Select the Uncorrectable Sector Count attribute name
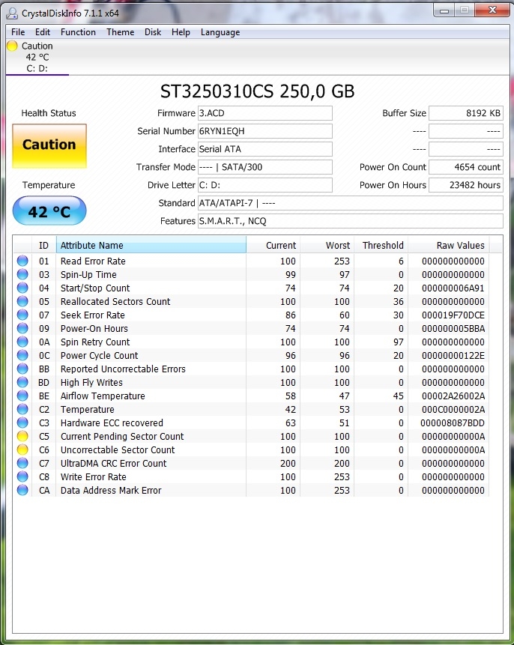Image resolution: width=514 pixels, height=645 pixels. pyautogui.click(x=118, y=450)
